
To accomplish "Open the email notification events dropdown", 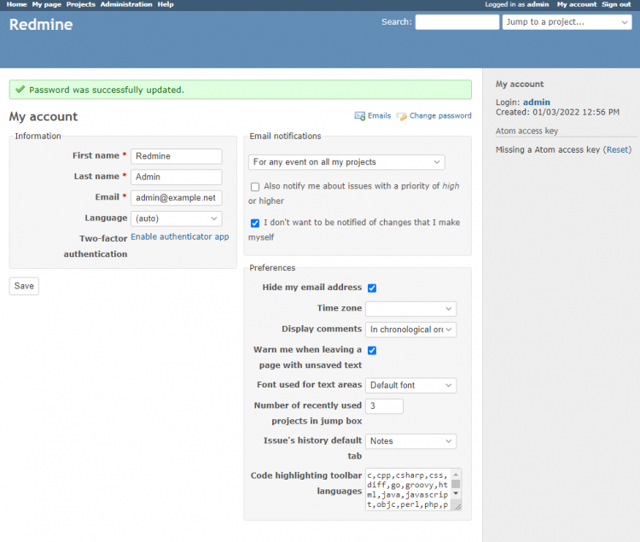I will tap(346, 162).
